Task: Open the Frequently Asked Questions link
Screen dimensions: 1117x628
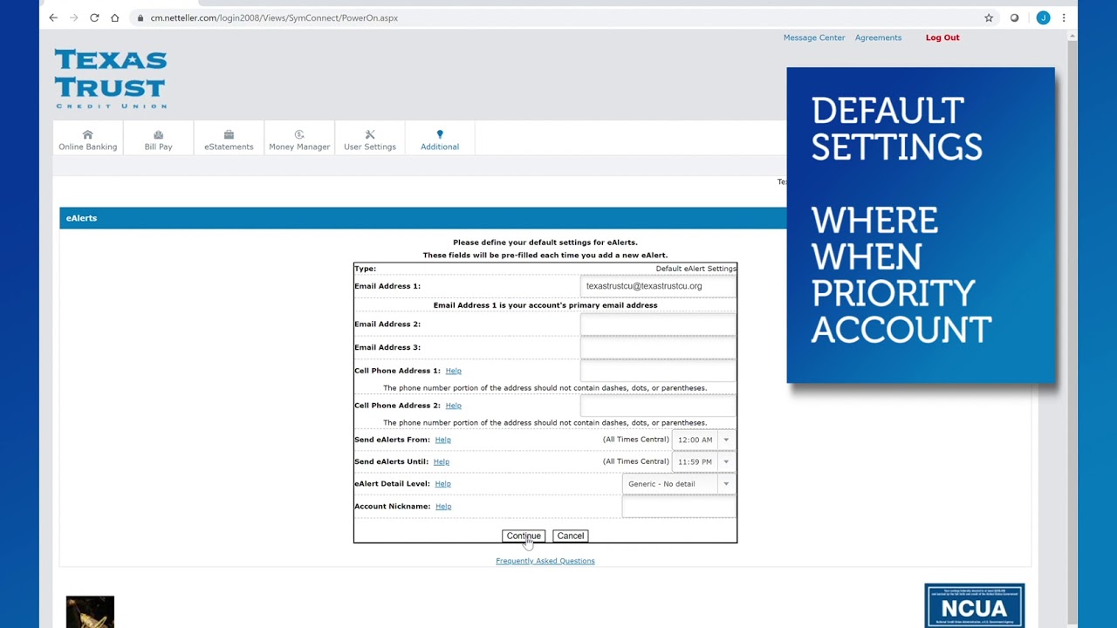Action: [545, 561]
